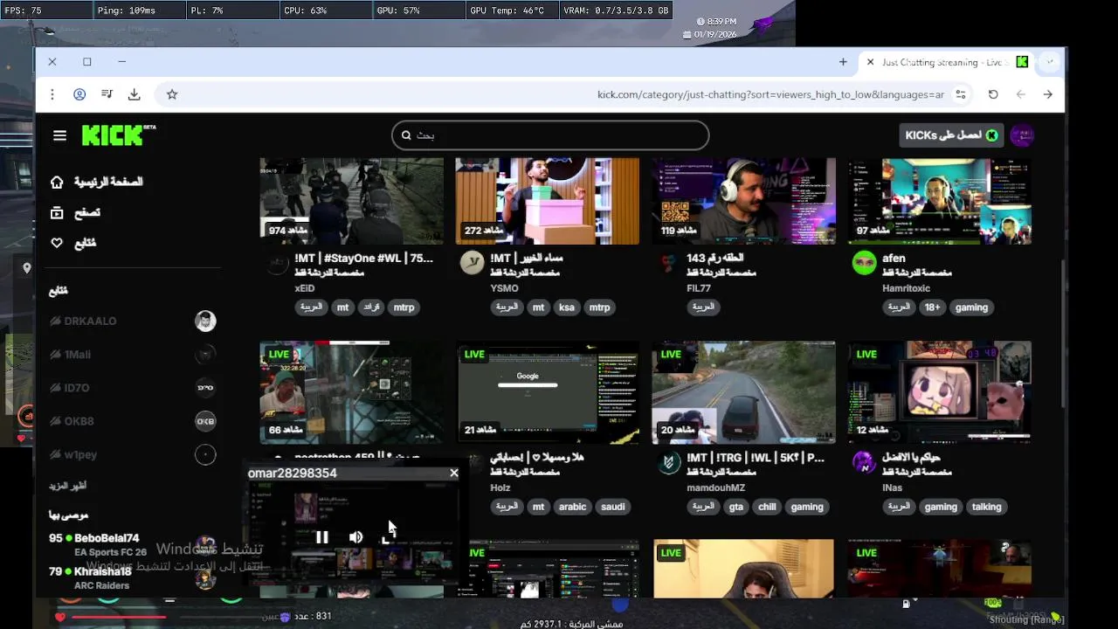Close the omar28298354 mini player

pyautogui.click(x=454, y=473)
